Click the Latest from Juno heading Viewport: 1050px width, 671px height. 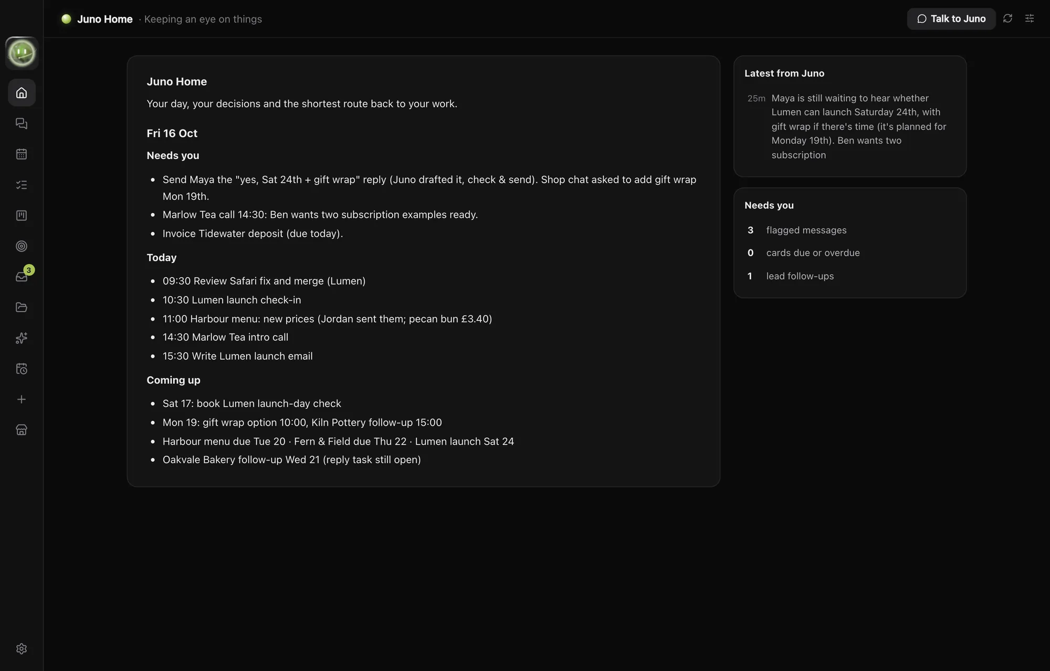(x=784, y=74)
